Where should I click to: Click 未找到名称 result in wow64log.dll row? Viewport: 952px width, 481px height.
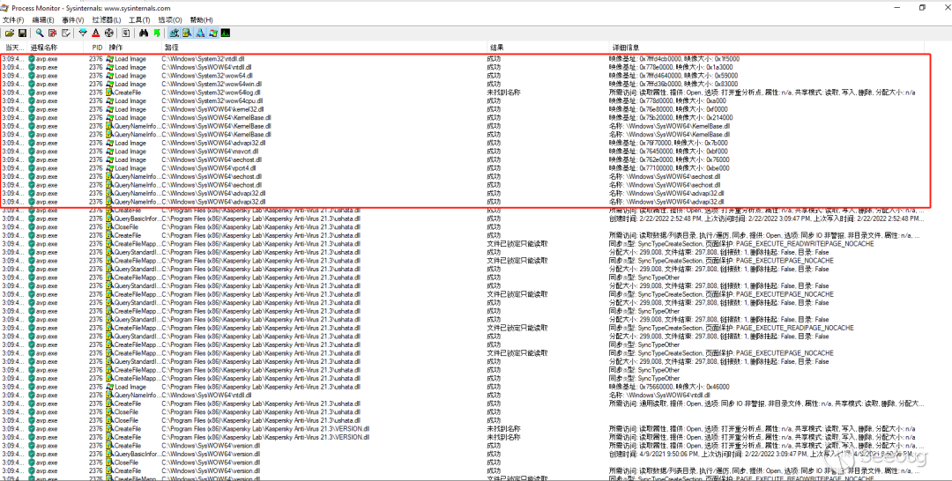point(503,92)
